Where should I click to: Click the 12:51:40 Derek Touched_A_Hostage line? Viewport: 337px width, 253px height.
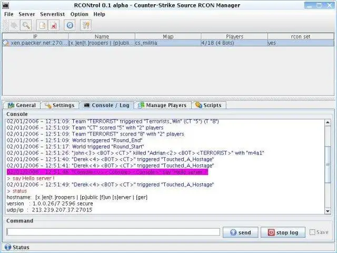111,159
